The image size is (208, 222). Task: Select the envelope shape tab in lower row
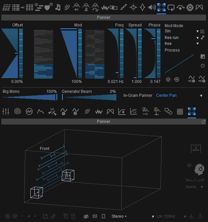pos(41,112)
